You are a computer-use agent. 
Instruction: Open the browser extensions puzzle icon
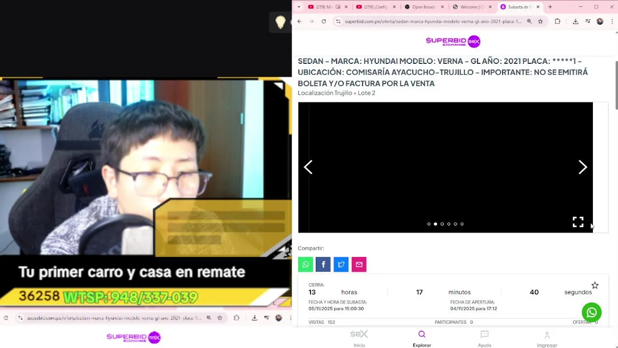click(x=558, y=21)
